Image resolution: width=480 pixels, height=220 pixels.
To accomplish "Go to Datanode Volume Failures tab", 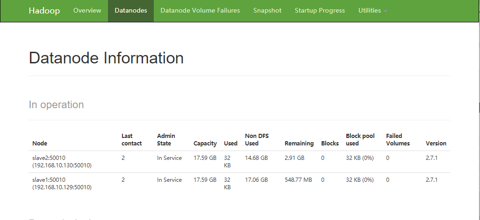I will [200, 11].
